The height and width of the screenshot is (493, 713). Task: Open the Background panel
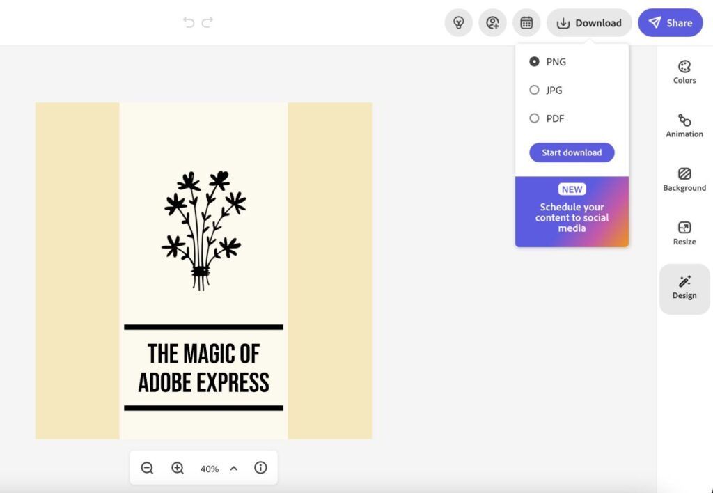click(x=684, y=178)
